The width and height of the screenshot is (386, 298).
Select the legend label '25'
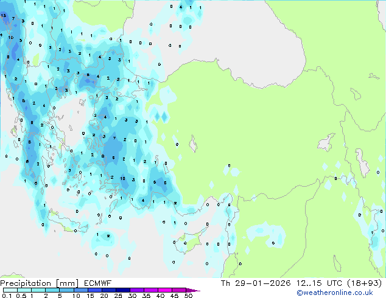[118, 296]
